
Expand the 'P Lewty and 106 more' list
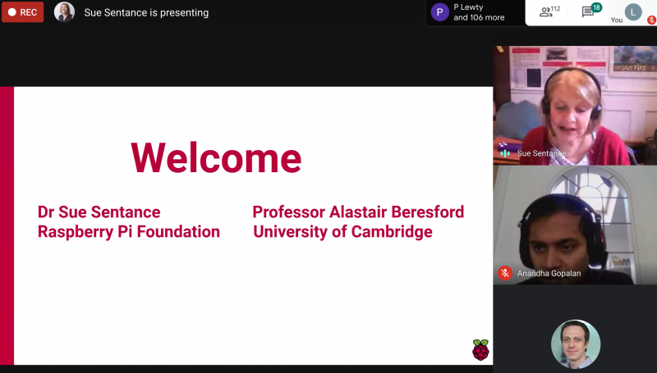click(x=479, y=12)
